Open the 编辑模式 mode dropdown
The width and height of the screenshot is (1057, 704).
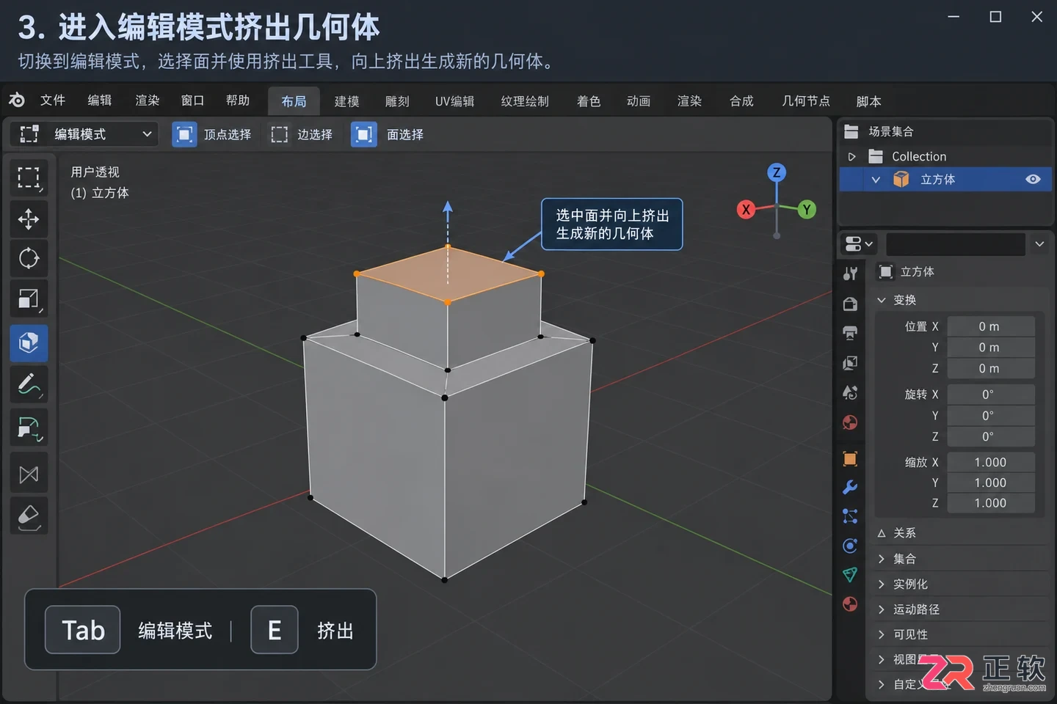tap(85, 134)
